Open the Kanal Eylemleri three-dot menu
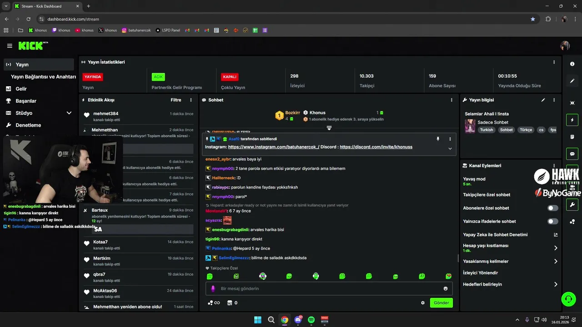The image size is (582, 327). coord(554,166)
